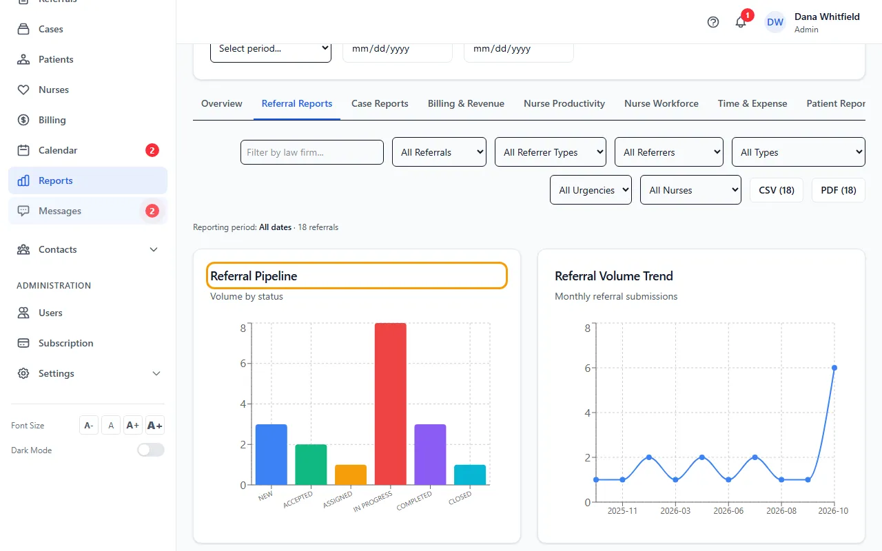Open the All Nurses dropdown
Viewport: 882px width, 551px height.
pos(690,190)
